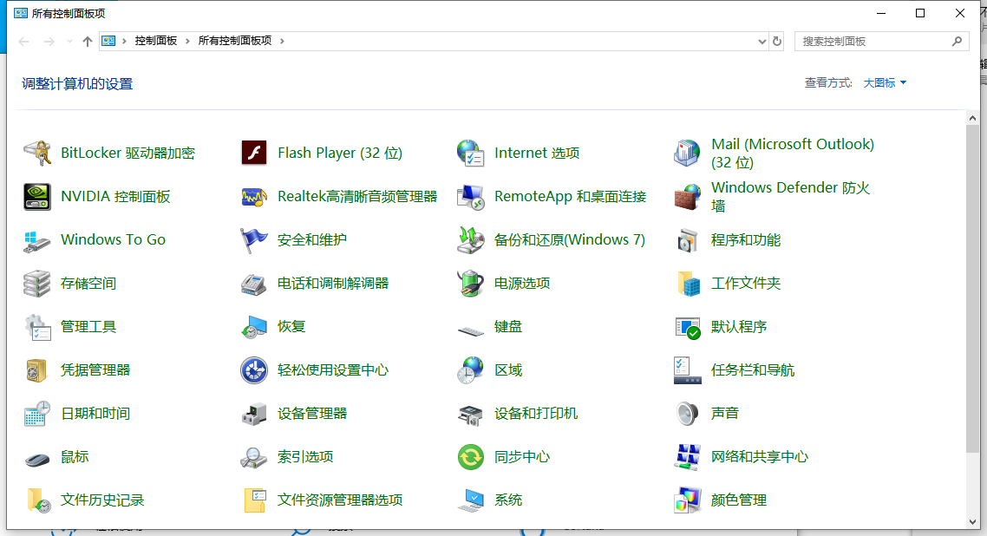Click the Flash Player (32 位) icon
The height and width of the screenshot is (536, 987).
point(254,154)
